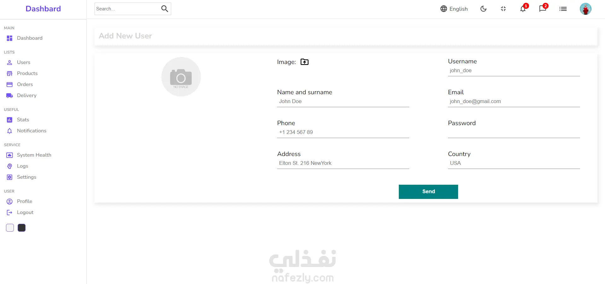Click the exit fullscreen icon
This screenshot has height=284, width=605.
pos(503,9)
